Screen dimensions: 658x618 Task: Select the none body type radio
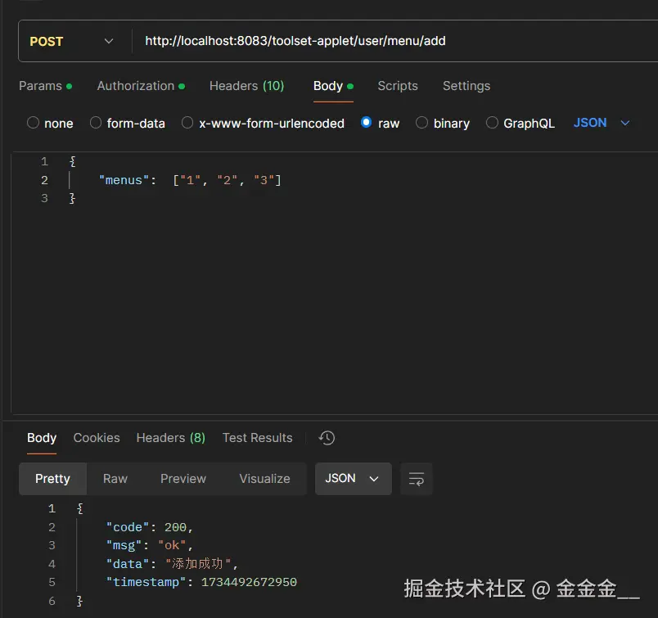[34, 123]
